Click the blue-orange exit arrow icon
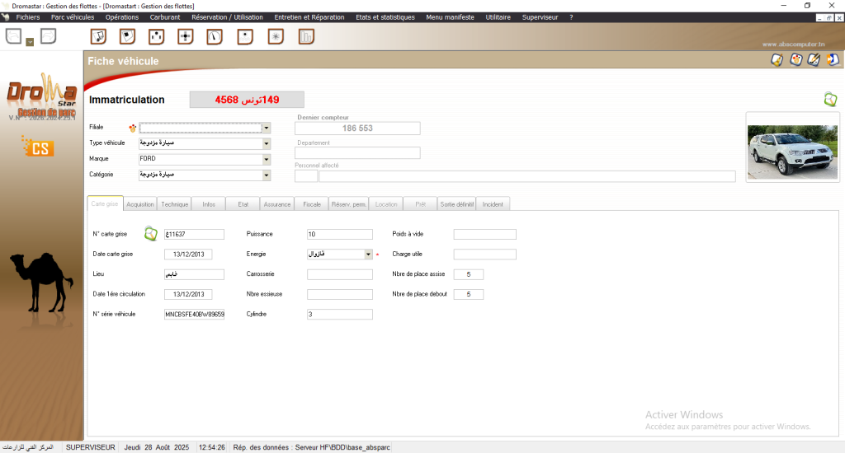 point(833,59)
